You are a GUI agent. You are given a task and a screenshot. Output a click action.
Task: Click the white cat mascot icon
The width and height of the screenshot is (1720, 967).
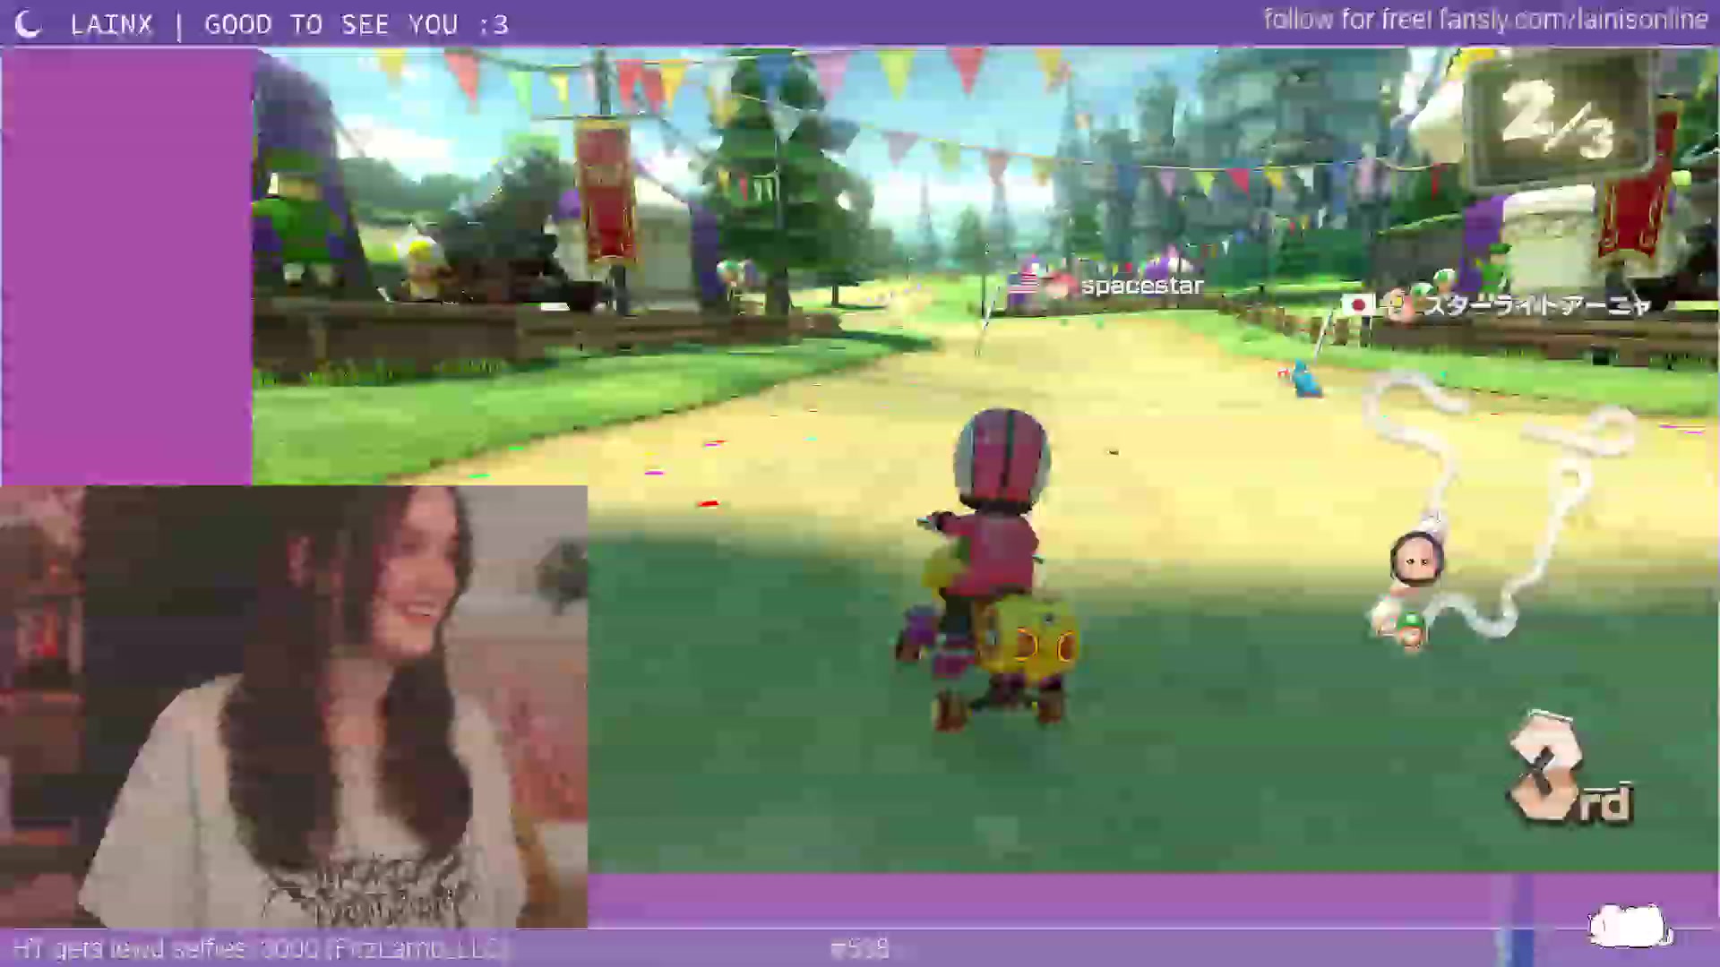tap(1629, 926)
